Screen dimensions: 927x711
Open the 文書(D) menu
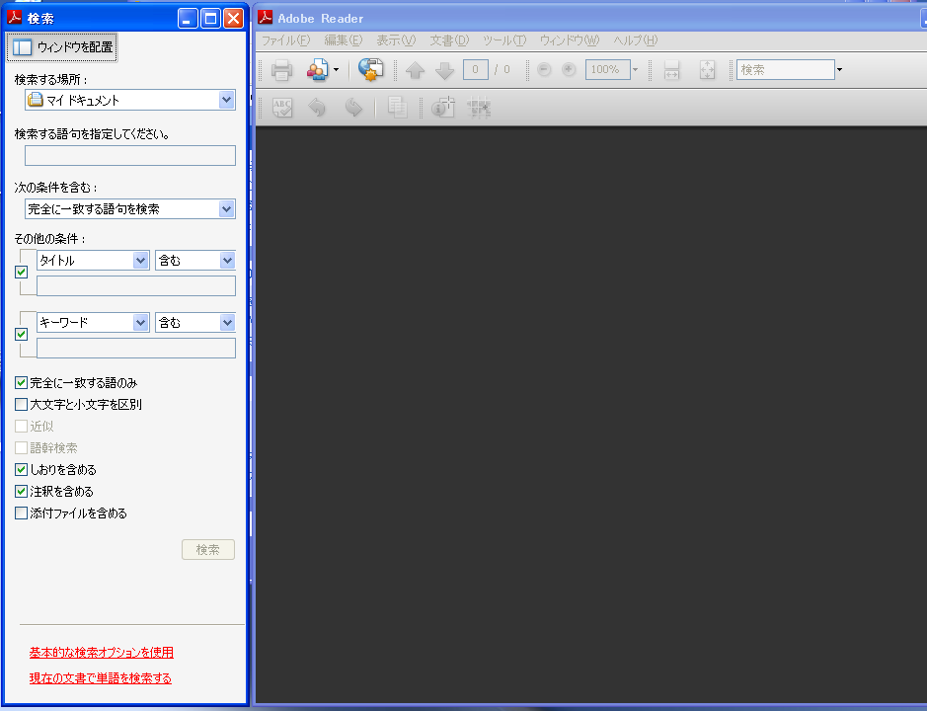point(449,40)
